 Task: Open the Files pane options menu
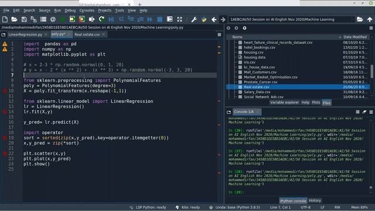pos(371,28)
